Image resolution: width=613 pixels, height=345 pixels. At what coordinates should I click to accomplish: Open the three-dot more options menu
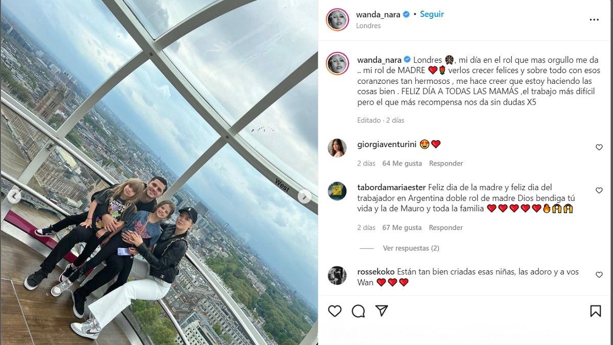594,20
